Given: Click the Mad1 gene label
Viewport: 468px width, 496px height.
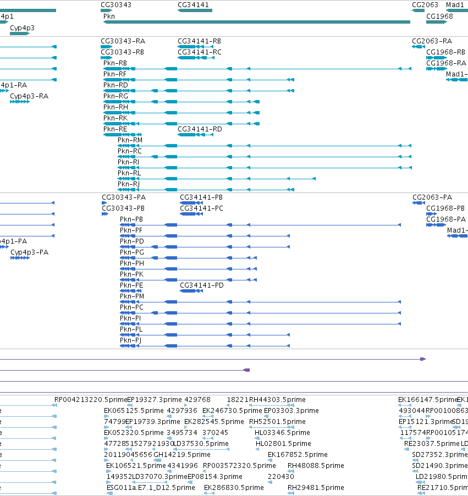Looking at the screenshot, I should [x=455, y=5].
